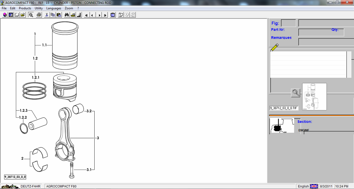
Task: Click the Fig number field
Action: coord(288,23)
